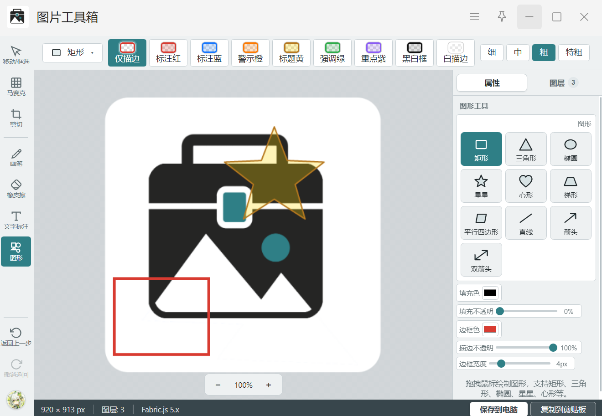This screenshot has width=602, height=416.
Task: Apply the 强调绿 green preset
Action: (332, 53)
